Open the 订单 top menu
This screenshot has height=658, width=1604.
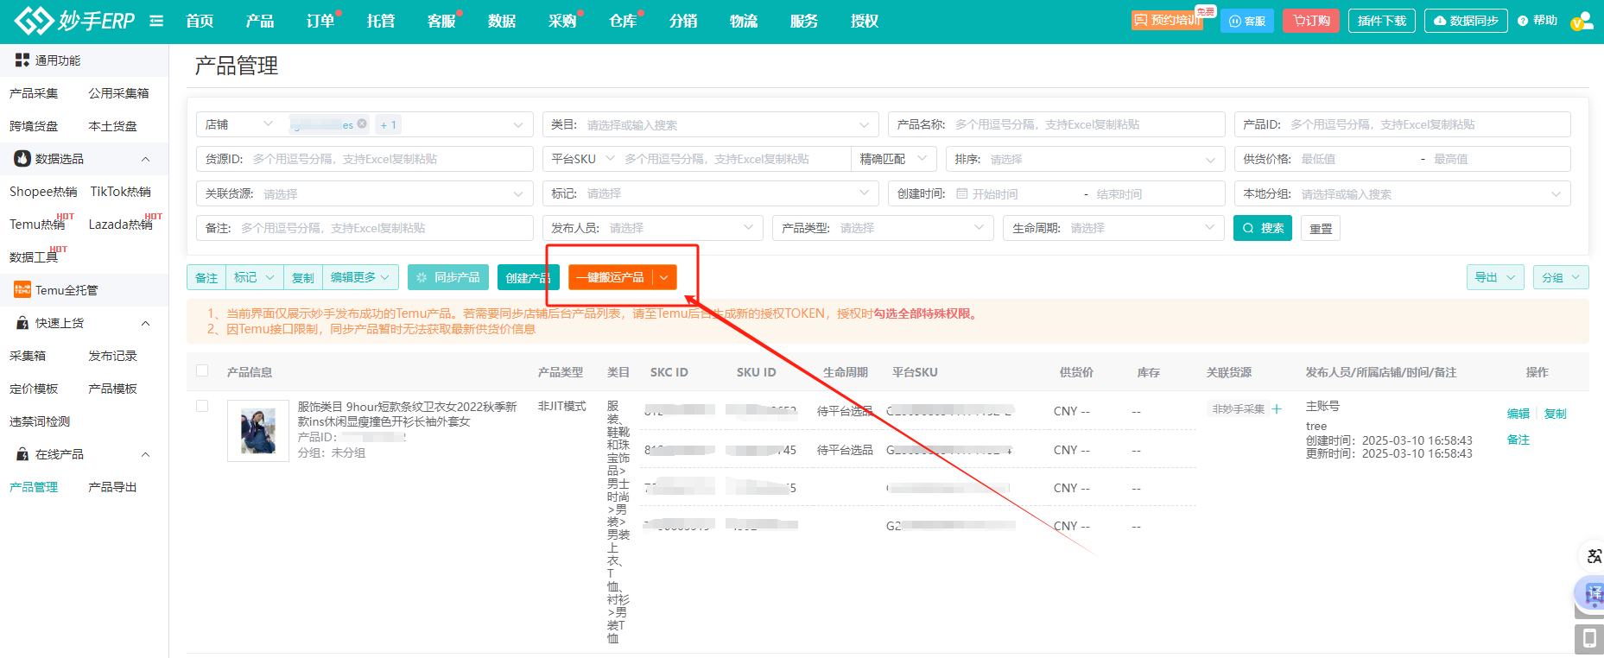(320, 21)
